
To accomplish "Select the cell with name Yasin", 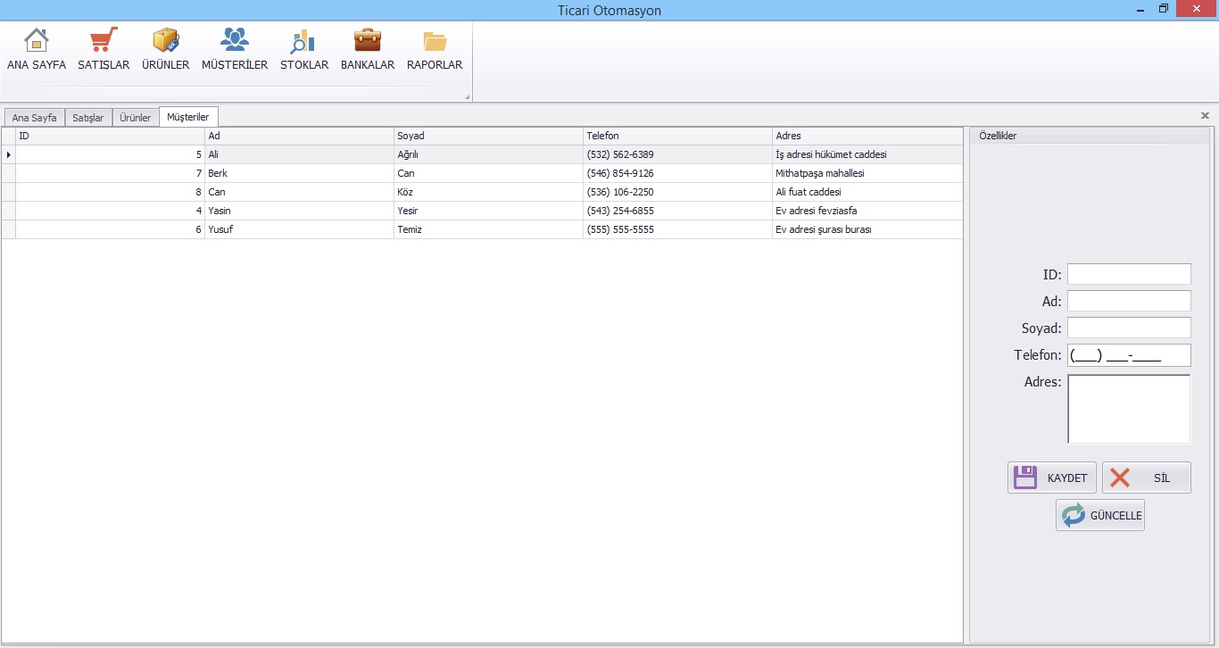I will [x=300, y=211].
